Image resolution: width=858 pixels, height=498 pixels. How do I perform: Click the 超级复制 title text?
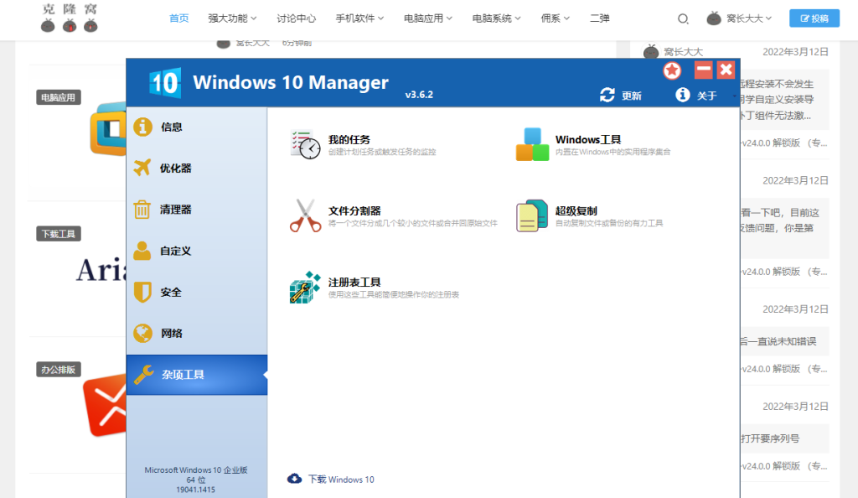[576, 210]
